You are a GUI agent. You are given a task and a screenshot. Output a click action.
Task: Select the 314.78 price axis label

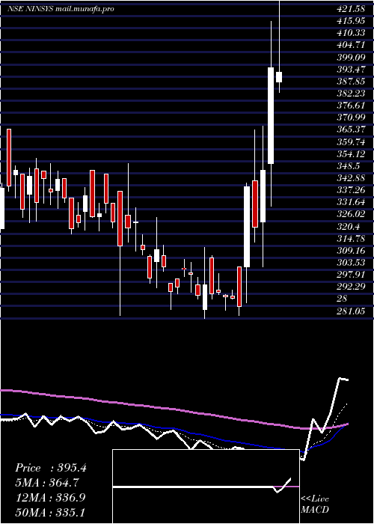tap(351, 239)
